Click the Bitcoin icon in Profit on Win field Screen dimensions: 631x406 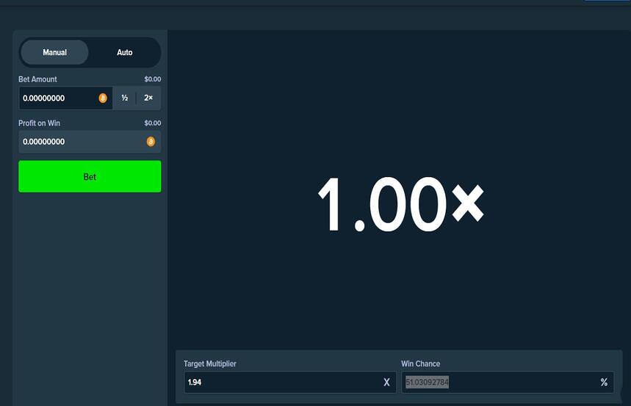[151, 142]
